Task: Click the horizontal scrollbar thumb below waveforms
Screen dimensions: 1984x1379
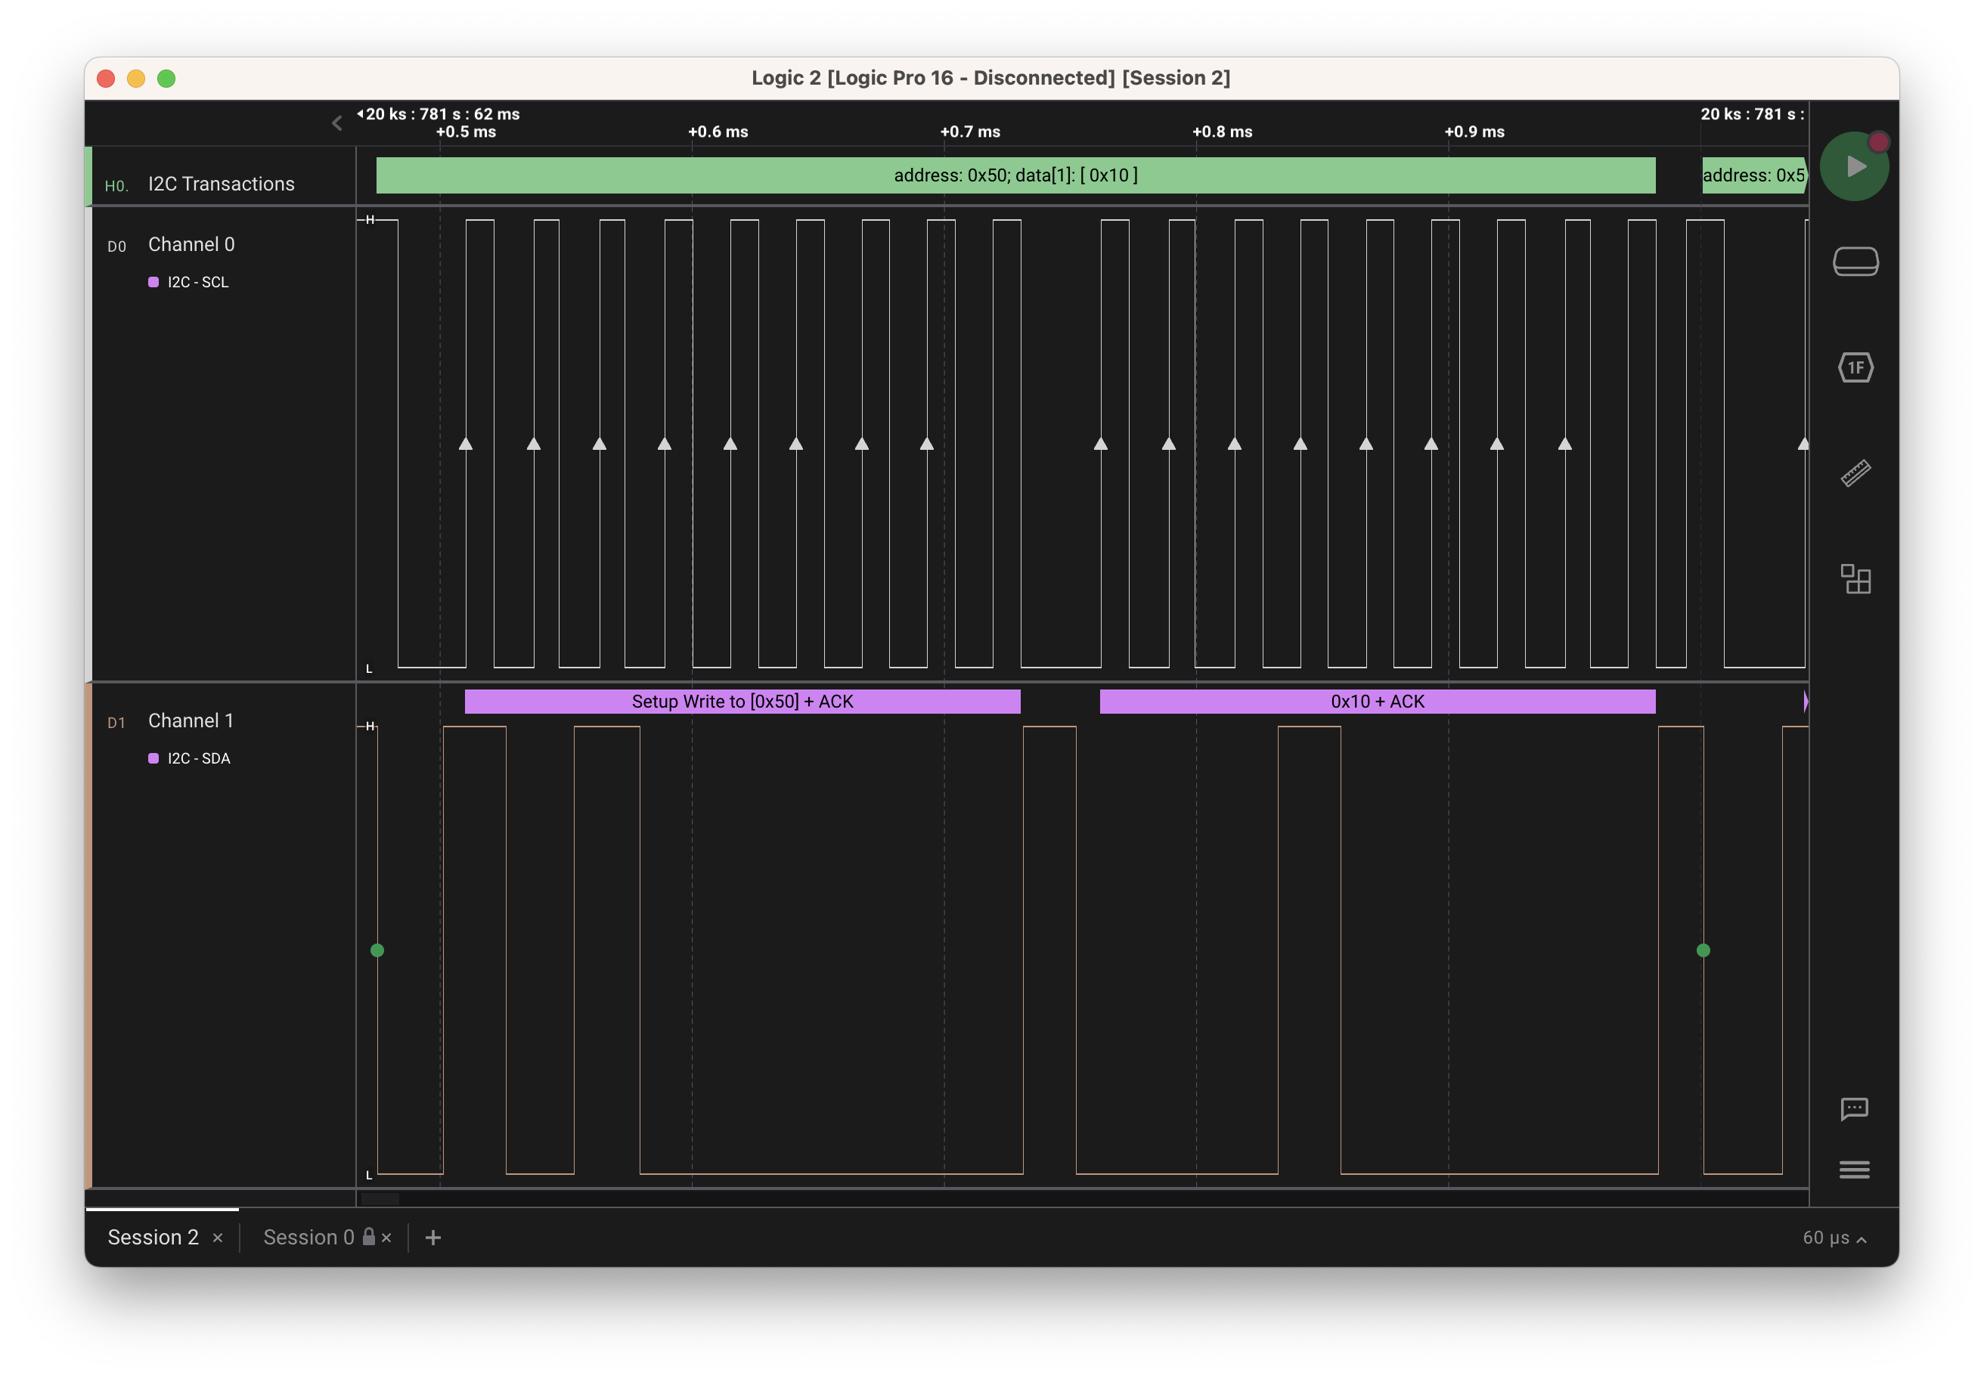Action: pyautogui.click(x=380, y=1199)
